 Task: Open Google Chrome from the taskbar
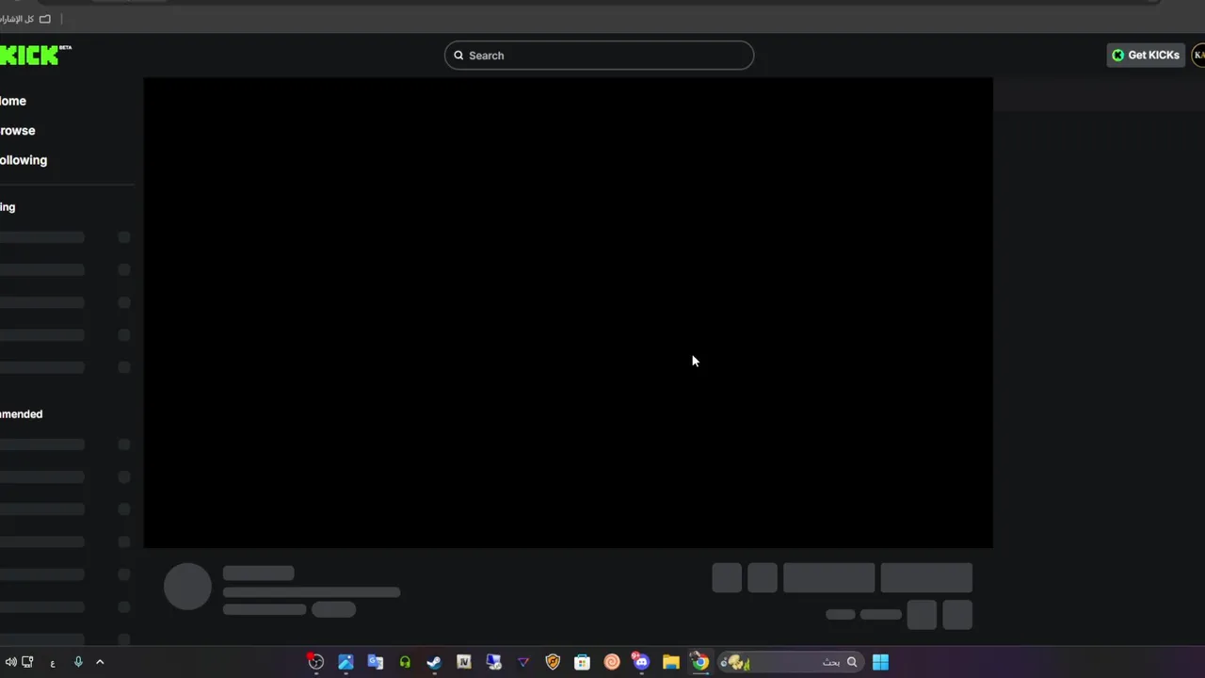point(699,662)
